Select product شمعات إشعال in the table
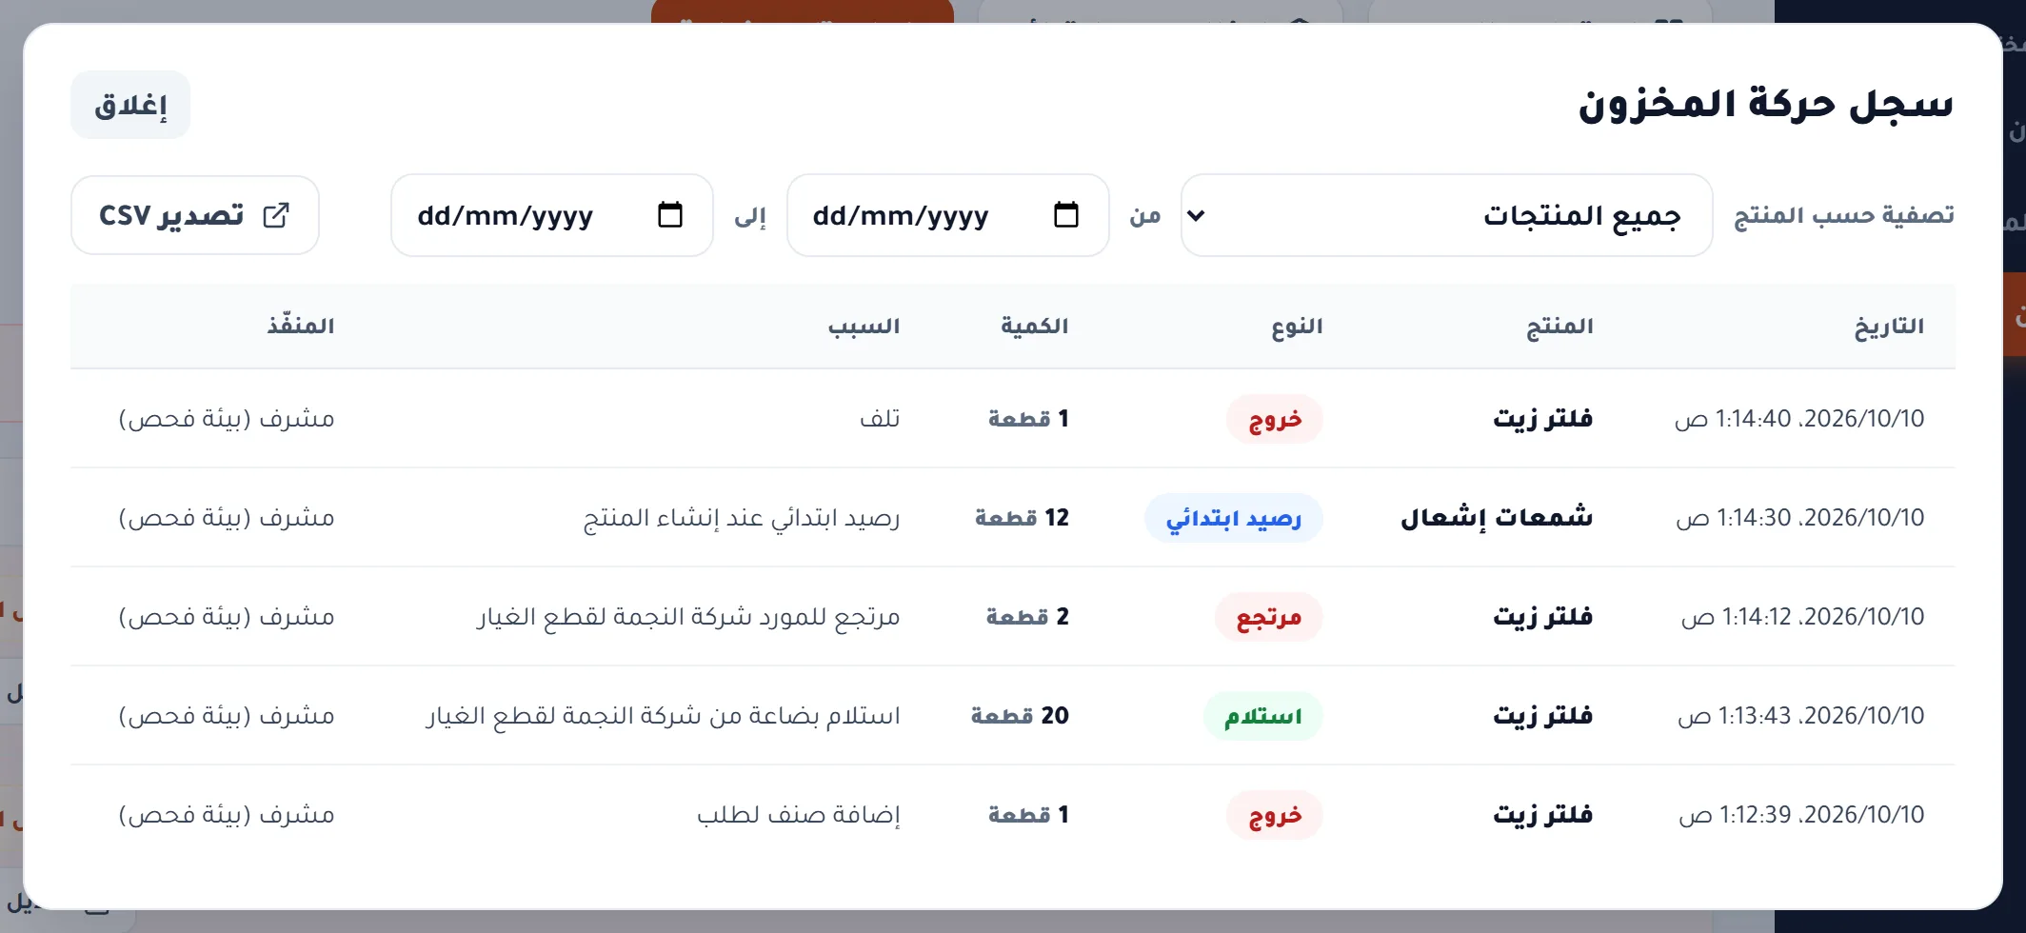Viewport: 2026px width, 933px height. (x=1497, y=517)
